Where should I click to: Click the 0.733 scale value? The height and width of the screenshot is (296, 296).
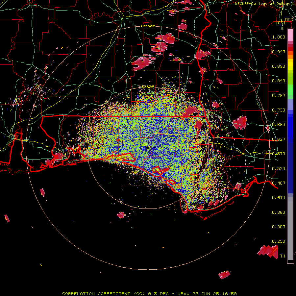click(x=279, y=110)
